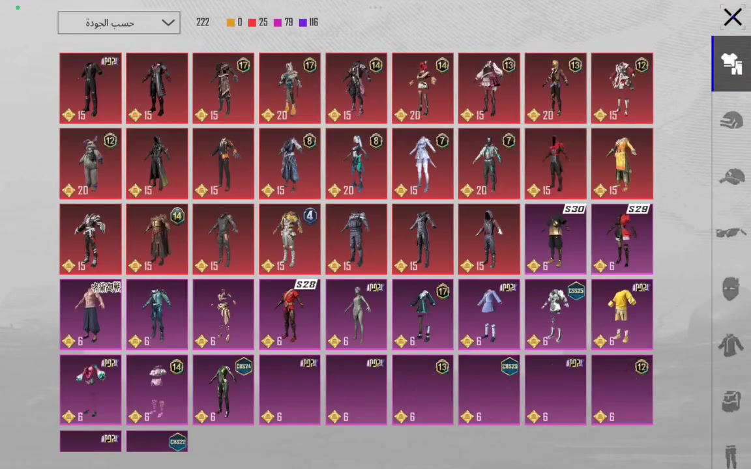Select the yellow-white armor with blue badge 4
The height and width of the screenshot is (469, 751).
pyautogui.click(x=289, y=239)
